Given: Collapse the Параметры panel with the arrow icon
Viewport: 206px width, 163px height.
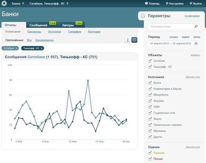Looking at the screenshot, I should coord(143,16).
